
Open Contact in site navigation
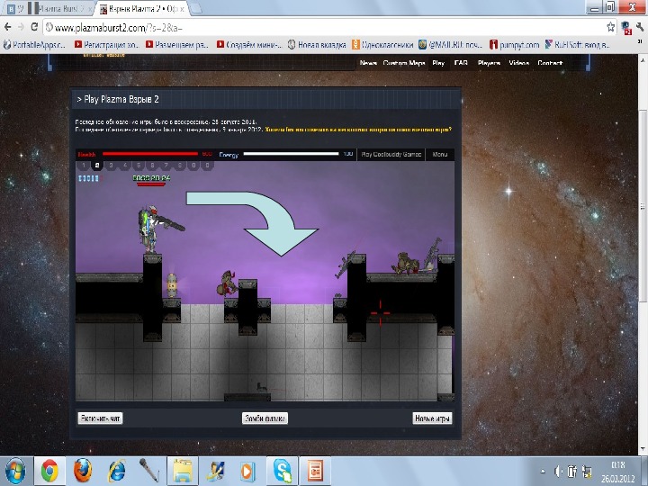(550, 63)
